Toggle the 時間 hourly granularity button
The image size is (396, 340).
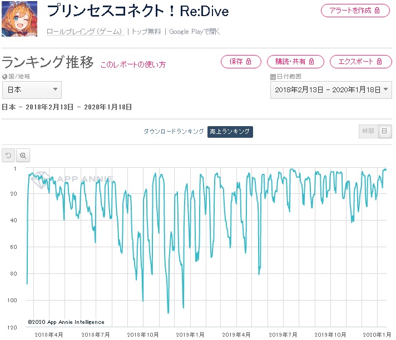pos(368,131)
